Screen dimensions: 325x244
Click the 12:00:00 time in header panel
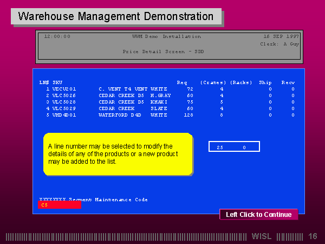[x=57, y=36]
